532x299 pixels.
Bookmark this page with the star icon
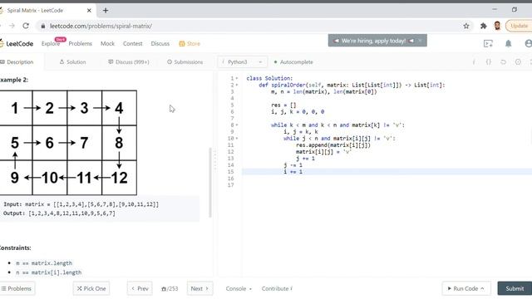point(466,26)
